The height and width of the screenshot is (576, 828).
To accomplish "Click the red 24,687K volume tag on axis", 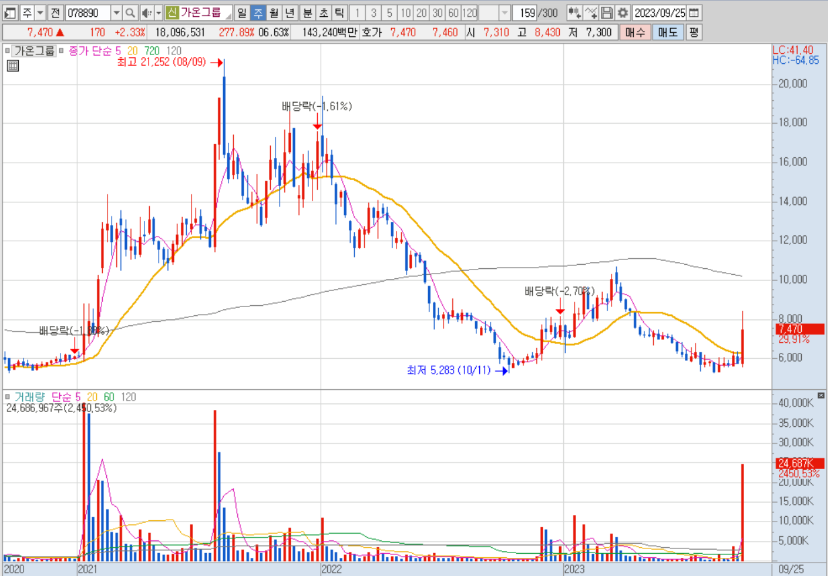I will click(799, 463).
